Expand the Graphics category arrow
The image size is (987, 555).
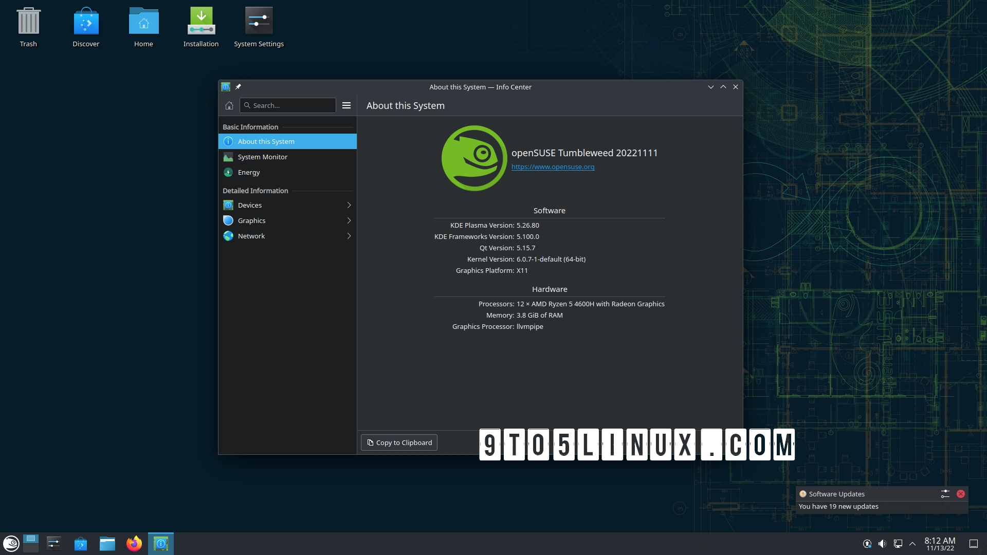pyautogui.click(x=349, y=220)
